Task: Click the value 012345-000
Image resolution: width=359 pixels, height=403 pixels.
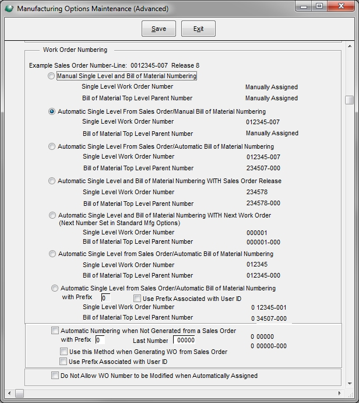Action: (x=263, y=275)
